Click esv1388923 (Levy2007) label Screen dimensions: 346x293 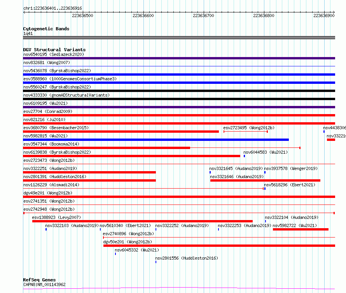56,217
